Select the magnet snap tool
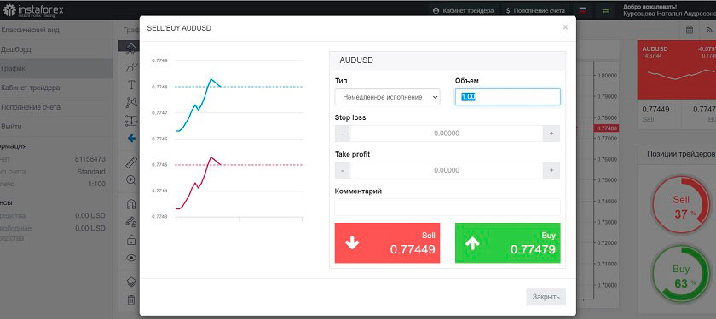The width and height of the screenshot is (716, 319). [x=131, y=203]
